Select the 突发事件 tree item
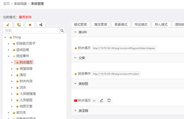The height and width of the screenshot is (119, 184). [x=23, y=56]
